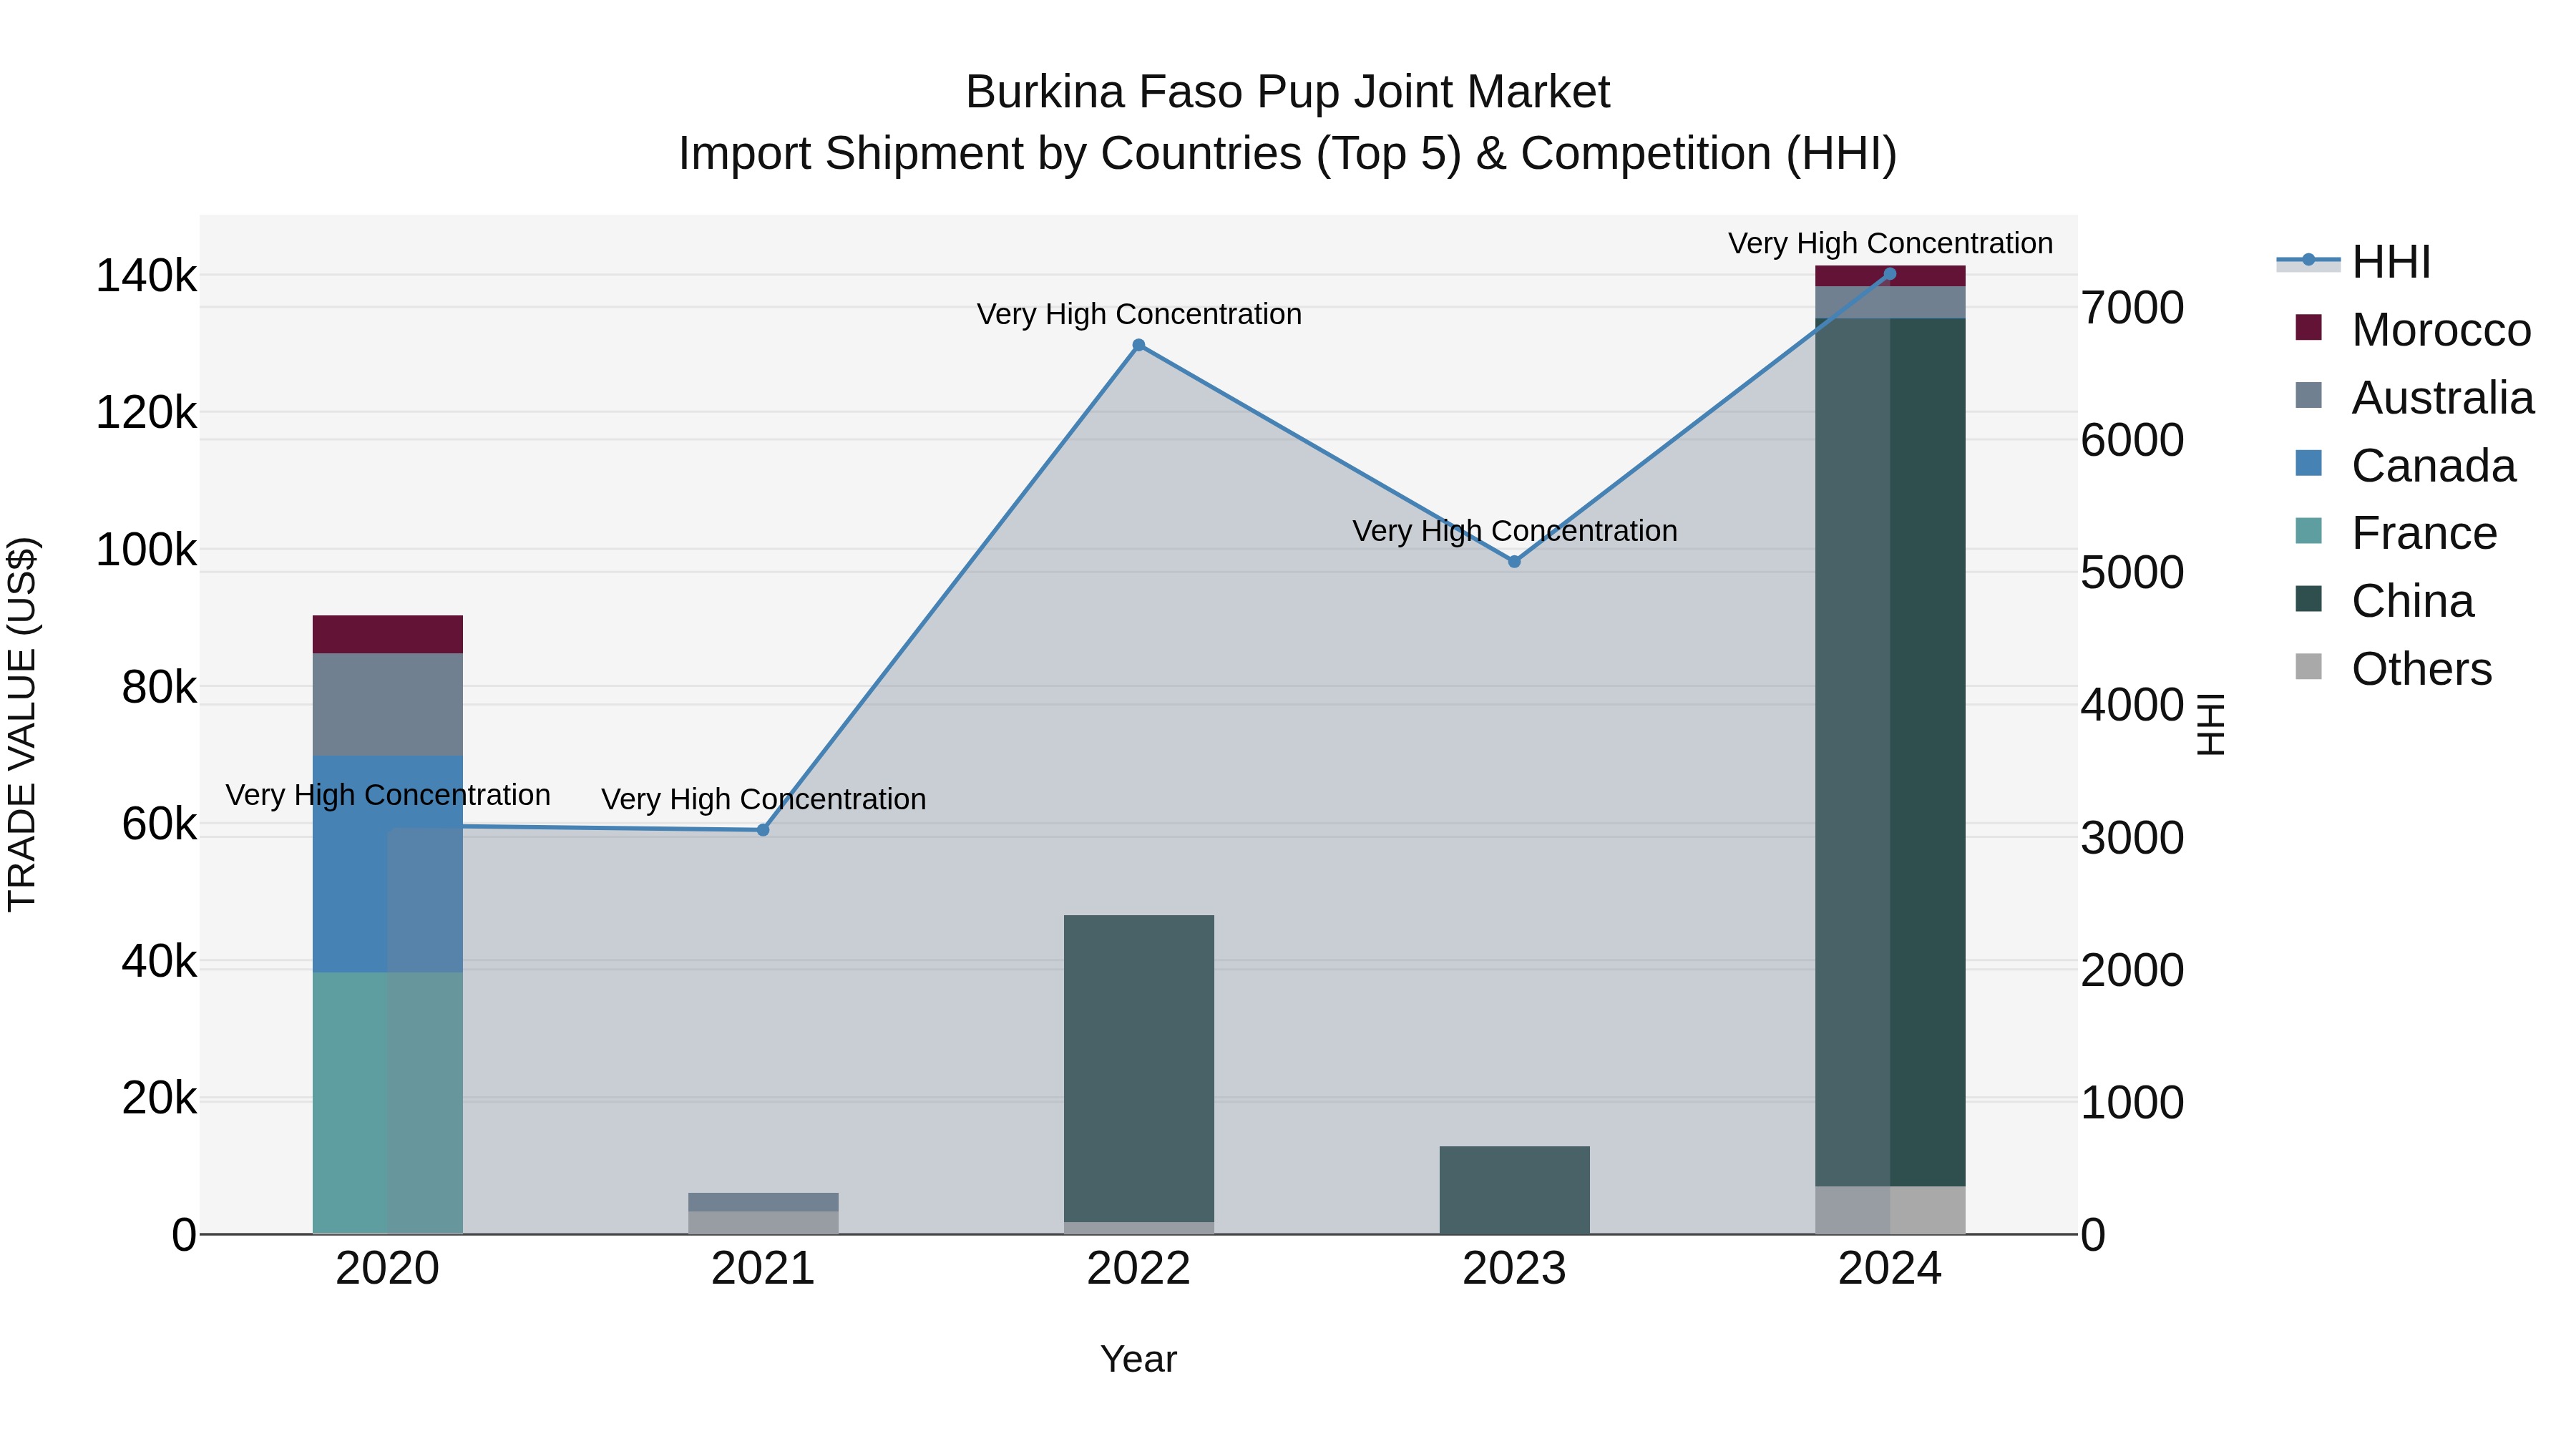Click the 140k trade value axis tick
This screenshot has width=2576, height=1449.
coord(146,276)
